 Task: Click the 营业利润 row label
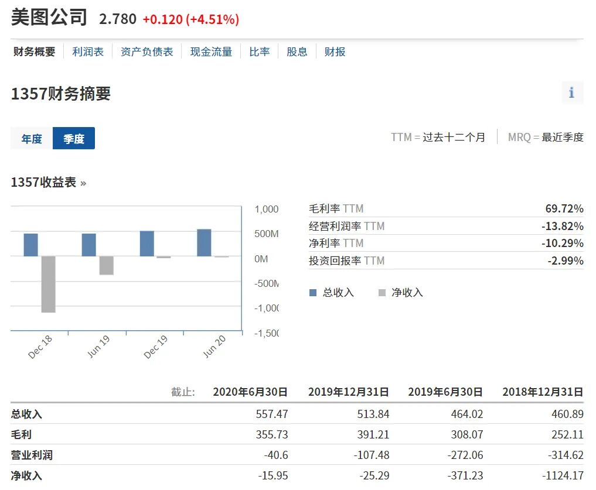click(x=32, y=455)
